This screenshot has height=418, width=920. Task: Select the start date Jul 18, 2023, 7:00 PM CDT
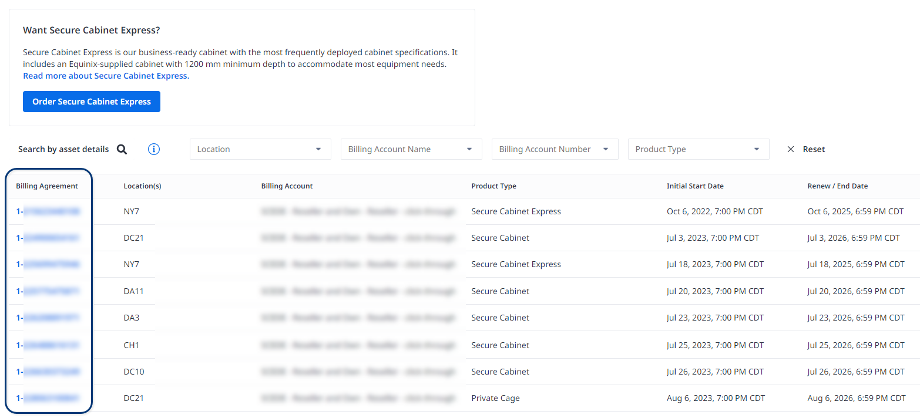click(716, 264)
